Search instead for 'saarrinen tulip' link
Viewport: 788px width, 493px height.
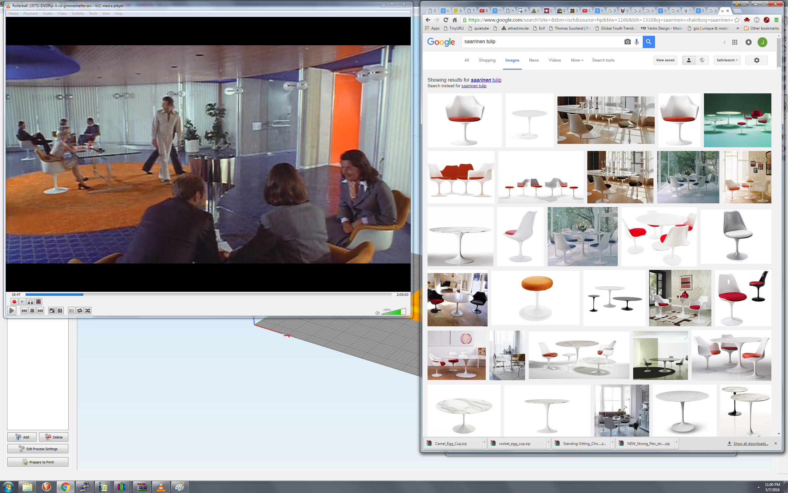tap(474, 86)
